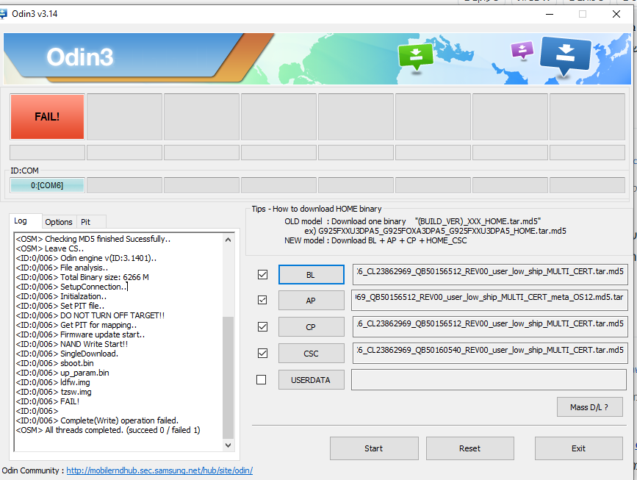Click the 'Set PIT file..' log line
The image size is (637, 480).
60,306
